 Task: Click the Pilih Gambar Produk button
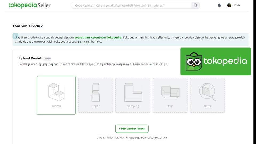[132, 129]
